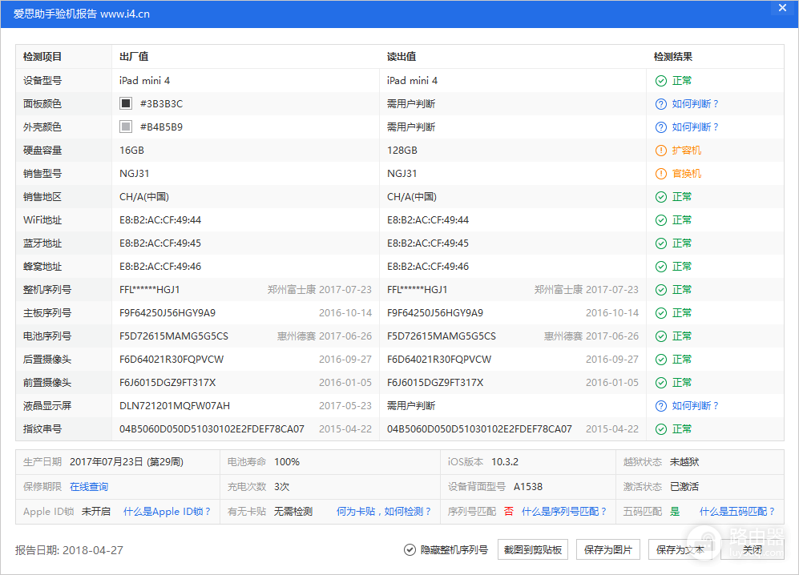
Task: Click the green check icon in 销售地区 row
Action: coord(661,197)
